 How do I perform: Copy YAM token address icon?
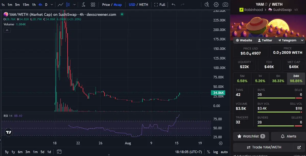click(x=266, y=4)
